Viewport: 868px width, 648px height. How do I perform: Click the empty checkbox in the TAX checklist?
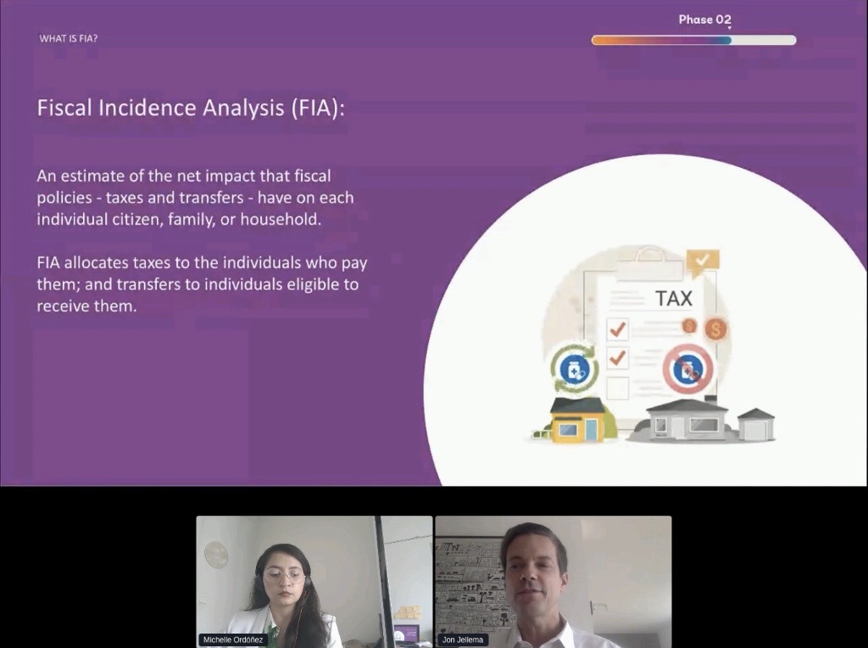[617, 388]
